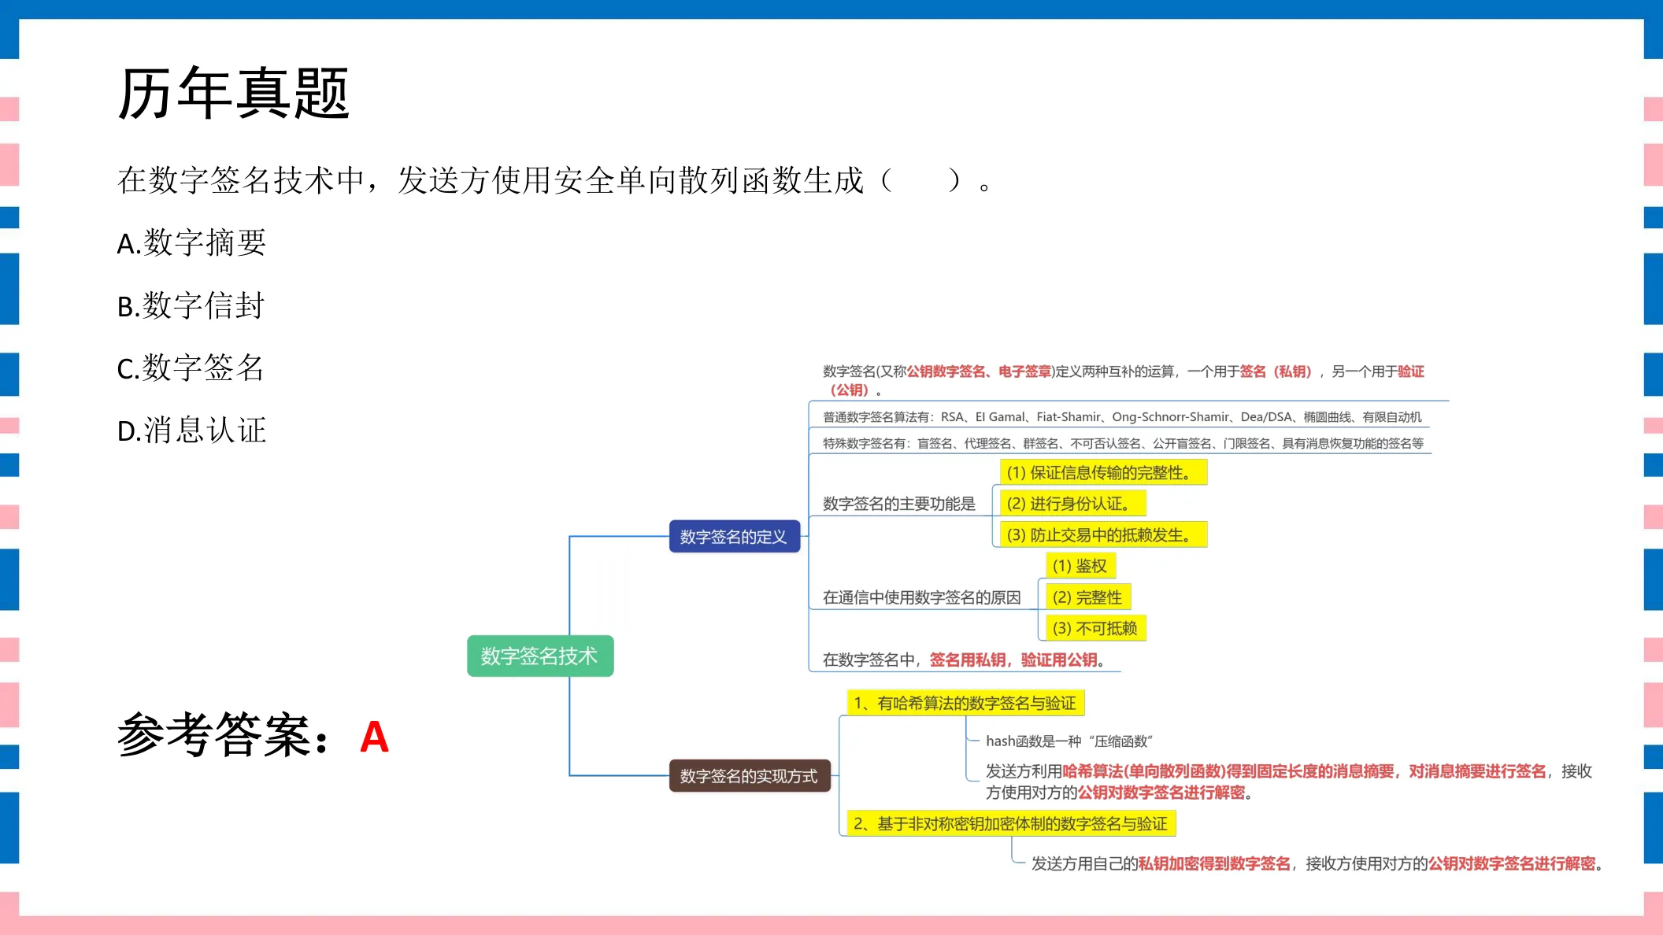Click the node (1) 保证信息传输的完整性
The width and height of the screenshot is (1663, 935).
pyautogui.click(x=1102, y=472)
